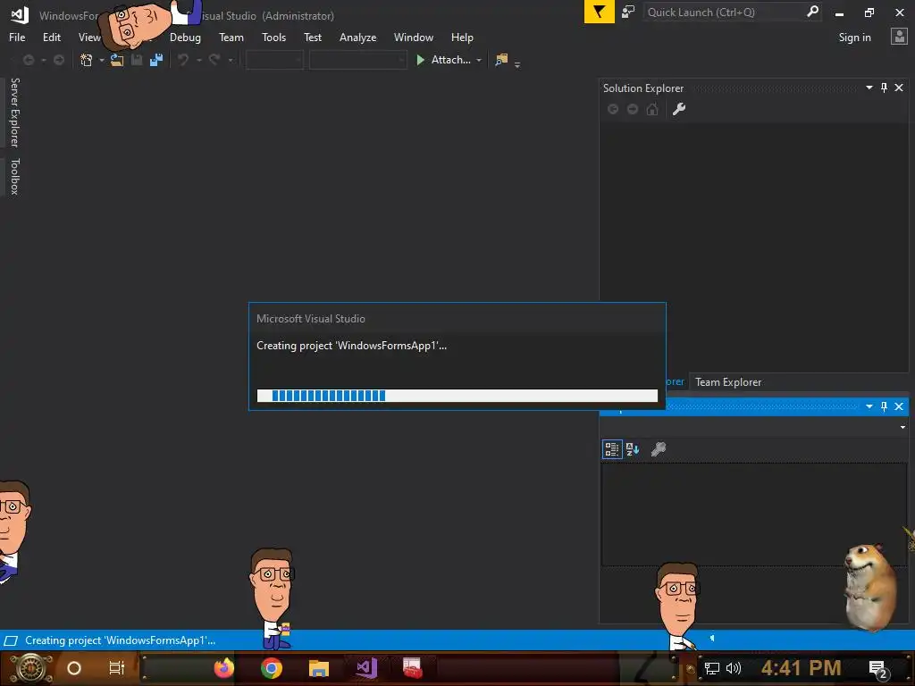915x686 pixels.
Task: Open the Test menu
Action: pyautogui.click(x=312, y=38)
